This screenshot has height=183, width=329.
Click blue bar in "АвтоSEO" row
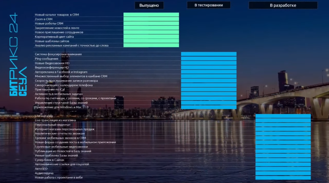pyautogui.click(x=283, y=169)
